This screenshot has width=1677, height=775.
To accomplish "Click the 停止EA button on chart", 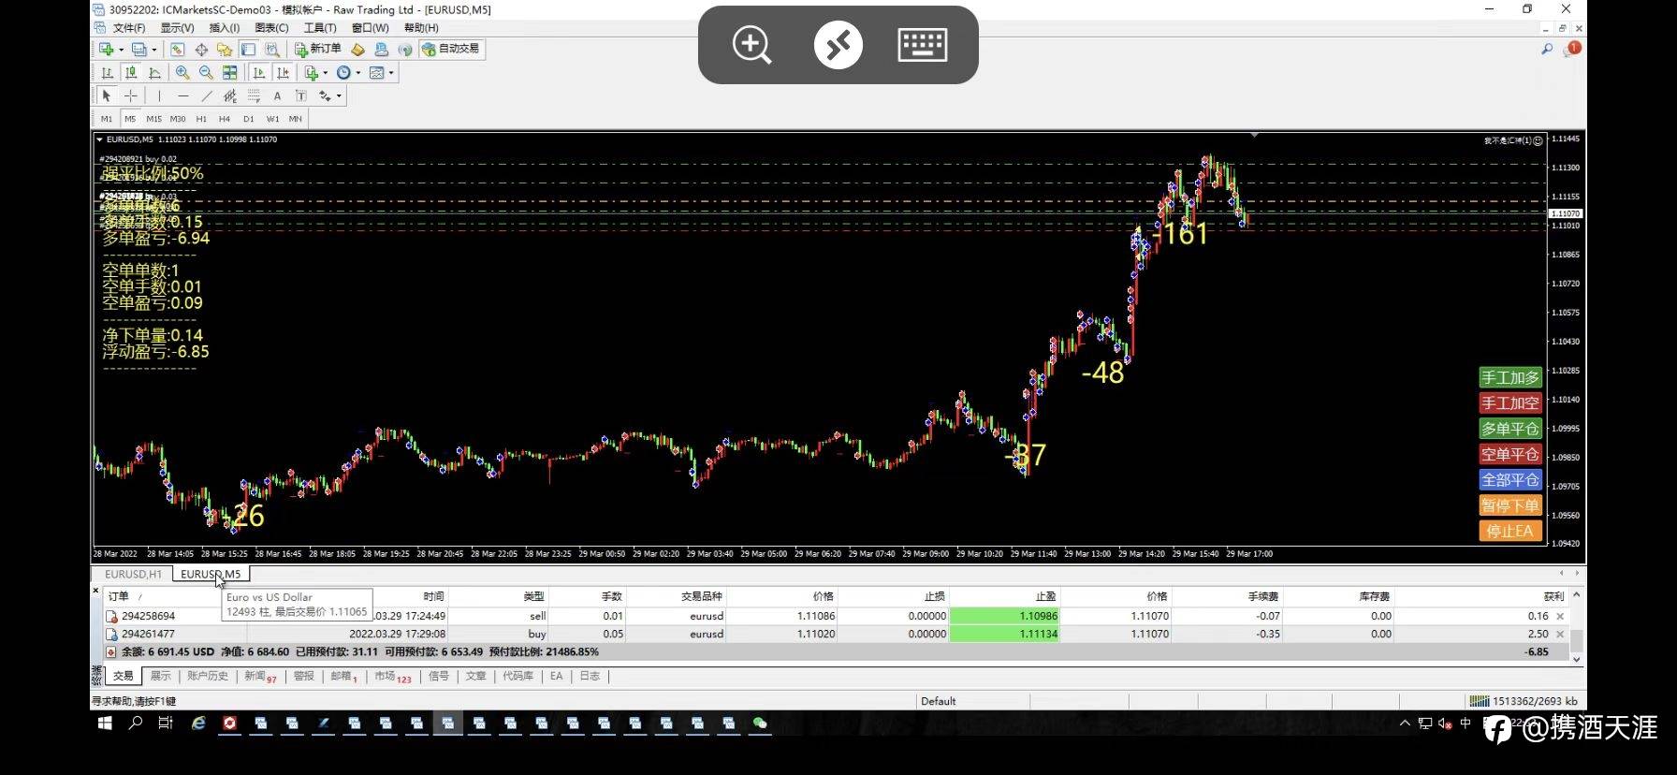I will [x=1509, y=531].
